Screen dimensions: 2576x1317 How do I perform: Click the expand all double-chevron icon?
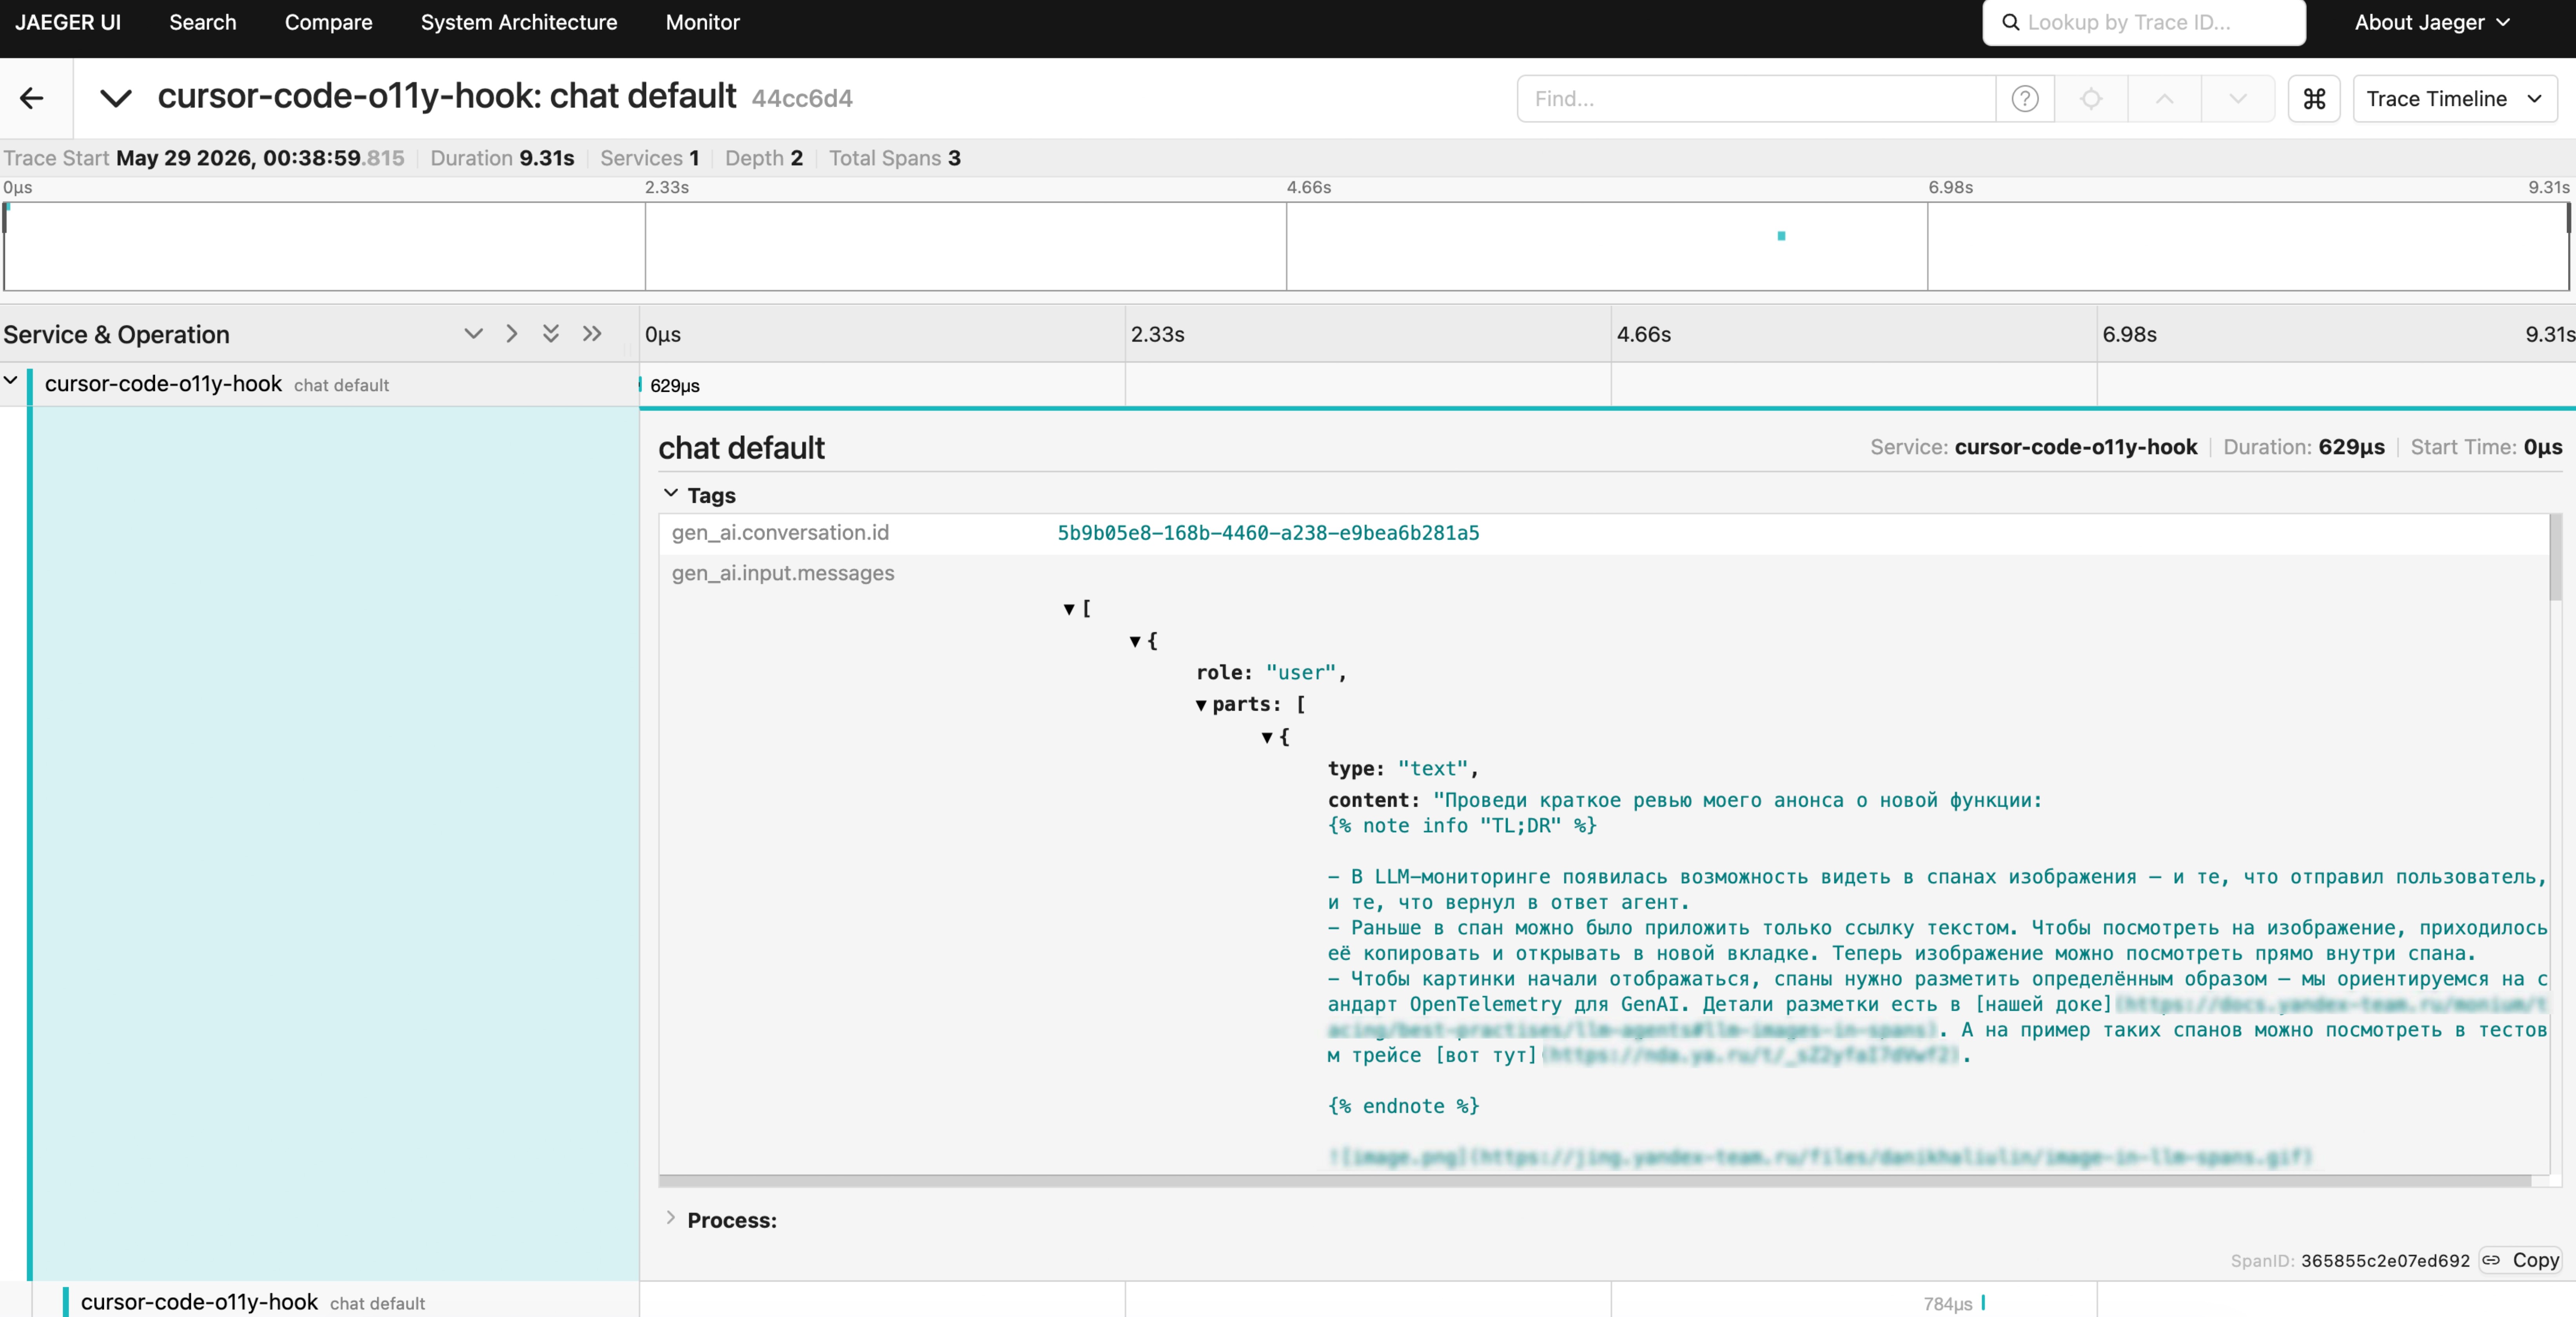(x=551, y=333)
